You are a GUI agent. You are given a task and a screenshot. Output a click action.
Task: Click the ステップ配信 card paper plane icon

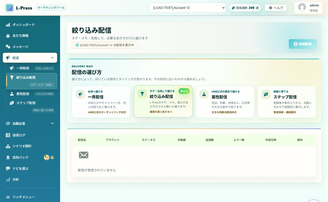point(266,94)
